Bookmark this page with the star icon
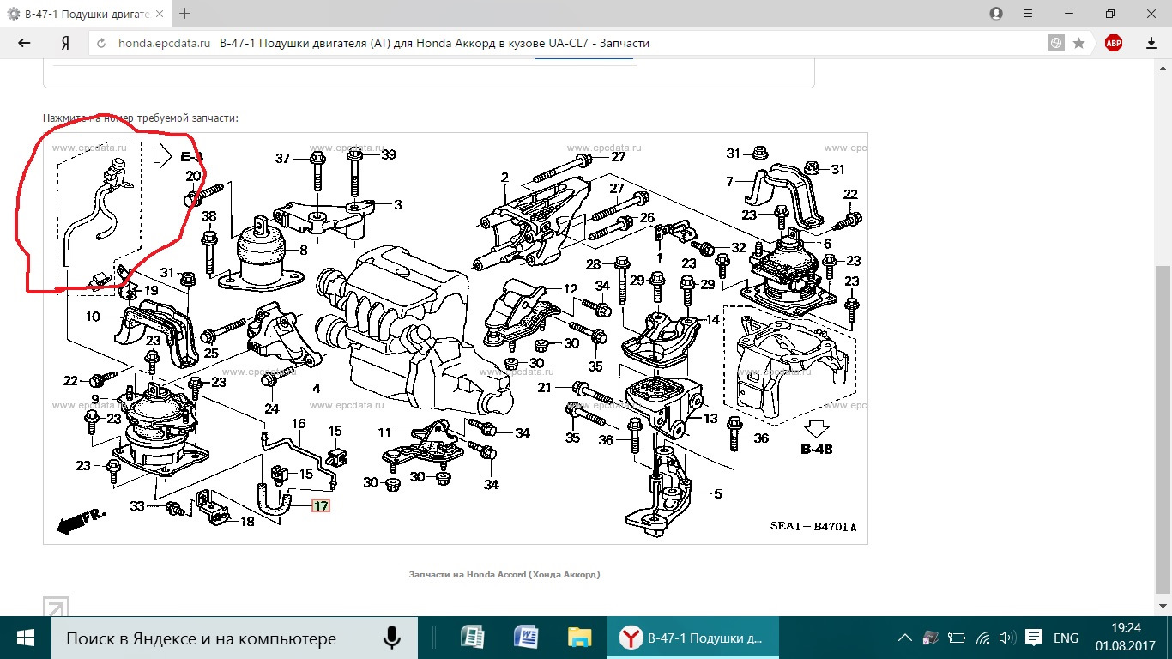Image resolution: width=1172 pixels, height=659 pixels. coord(1078,43)
